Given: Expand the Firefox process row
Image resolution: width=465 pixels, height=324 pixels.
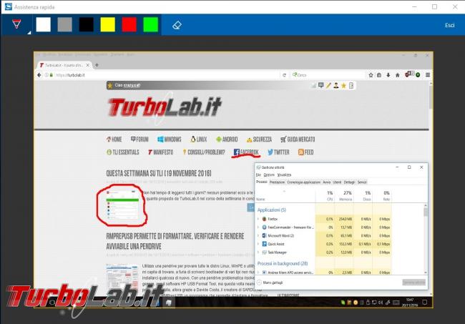Looking at the screenshot, I should coord(258,219).
